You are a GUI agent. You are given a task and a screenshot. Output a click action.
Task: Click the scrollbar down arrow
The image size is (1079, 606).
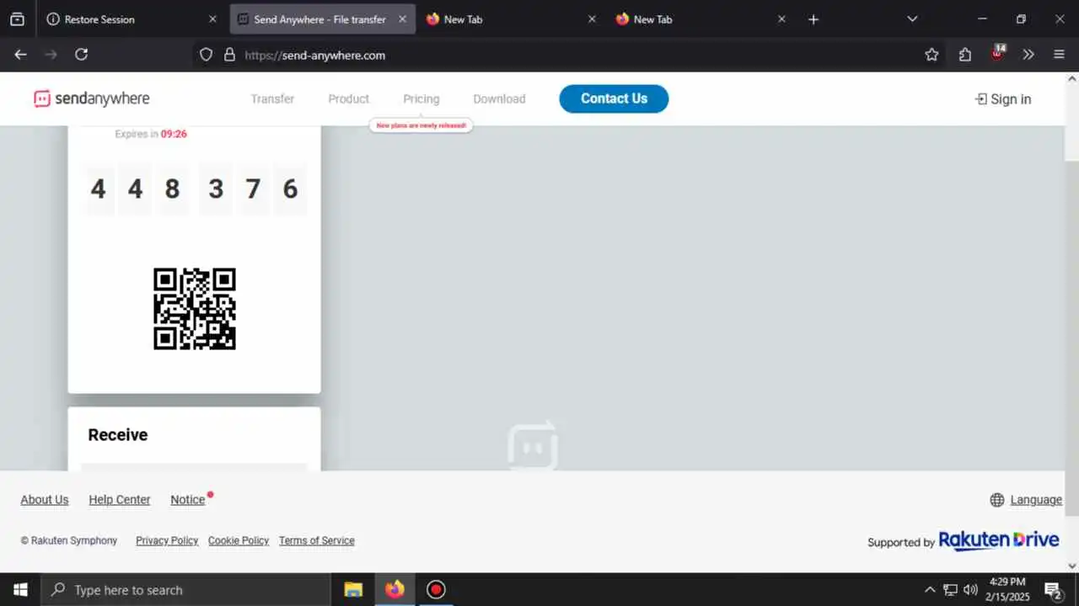tap(1072, 566)
